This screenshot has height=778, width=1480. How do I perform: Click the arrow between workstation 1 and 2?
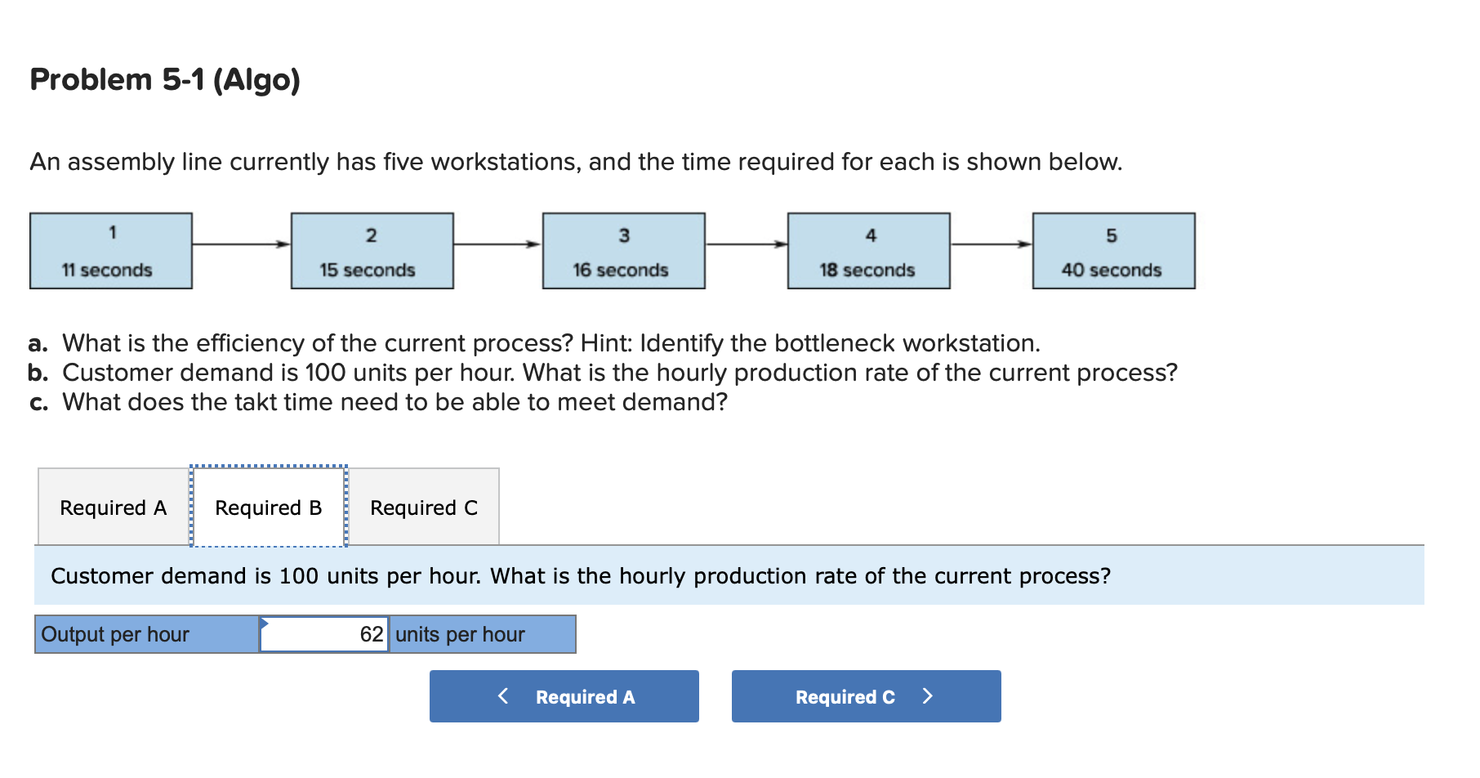pos(241,250)
